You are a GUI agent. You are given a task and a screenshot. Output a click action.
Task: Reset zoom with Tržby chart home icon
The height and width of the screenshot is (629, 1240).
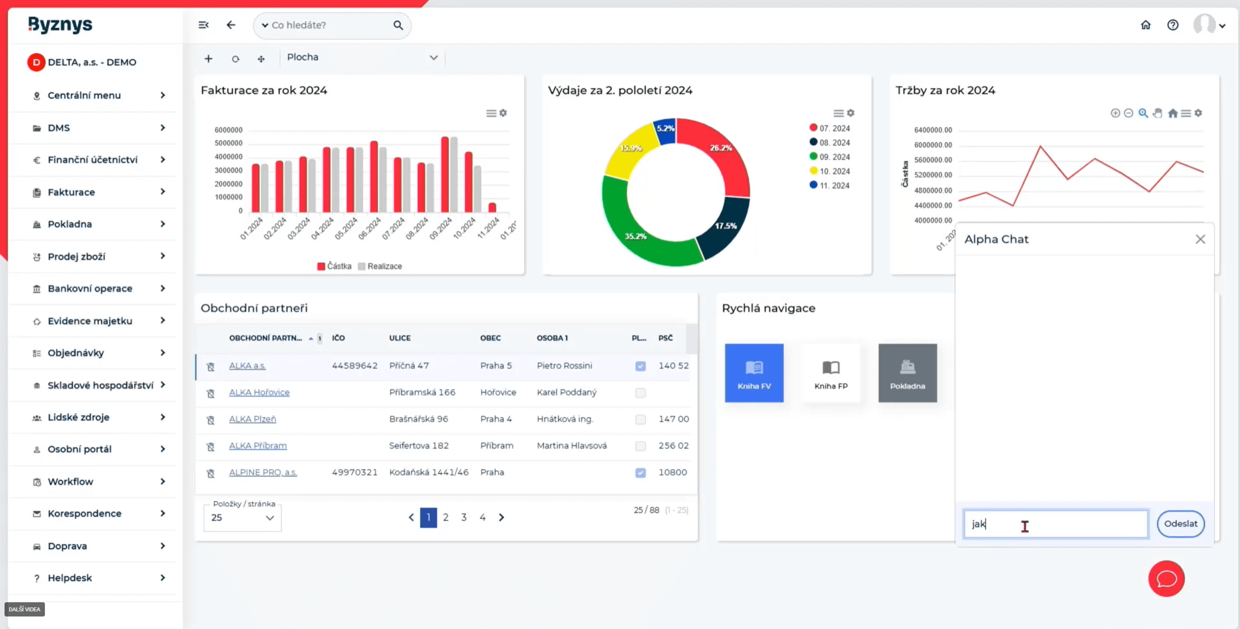(1173, 113)
